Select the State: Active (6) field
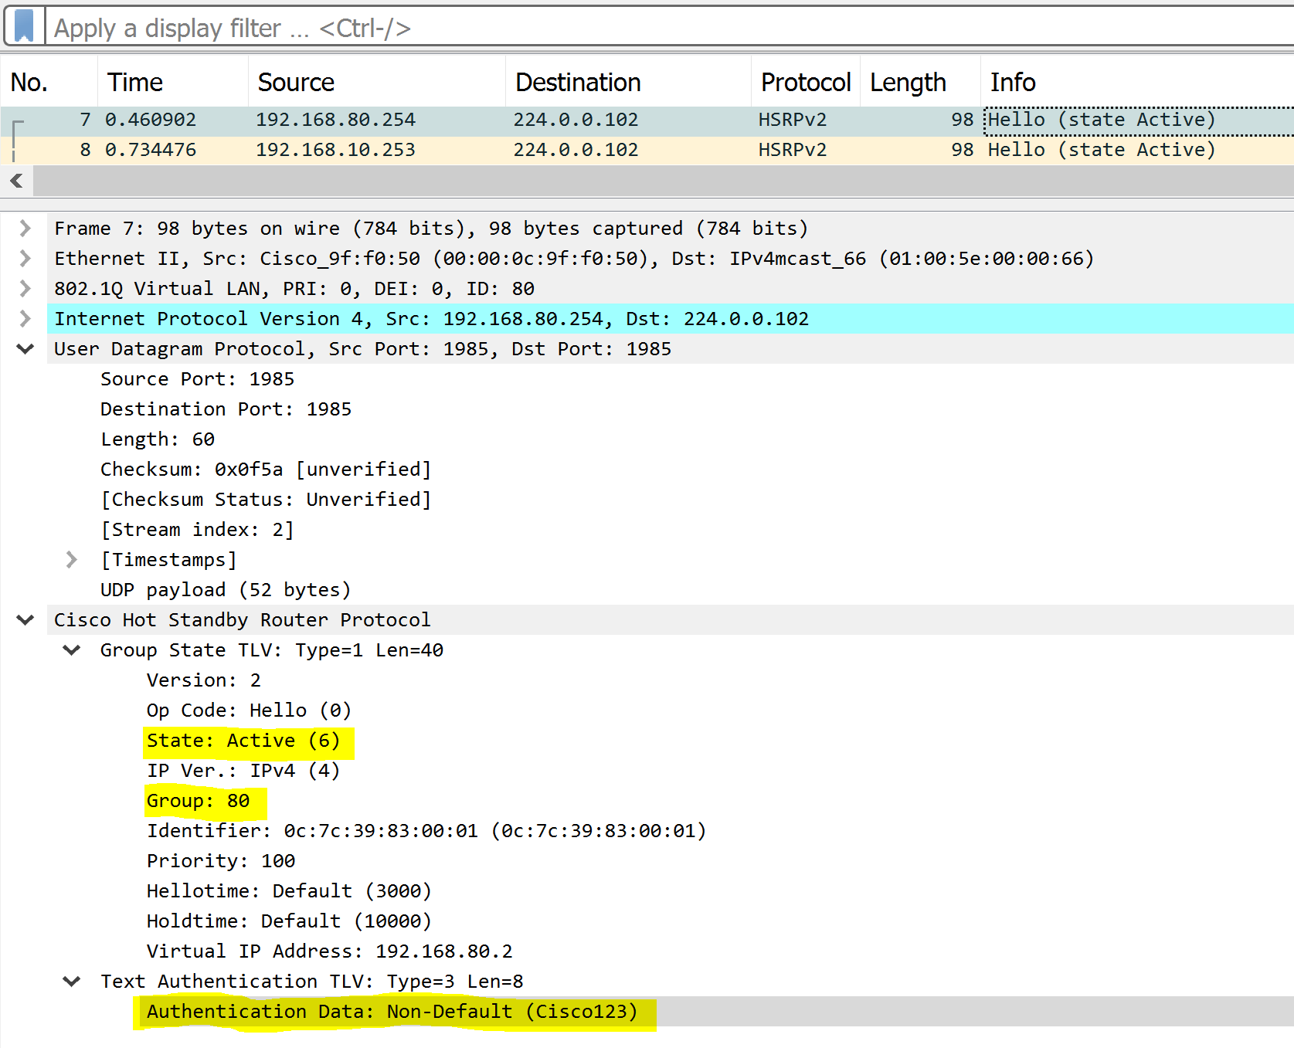 243,741
